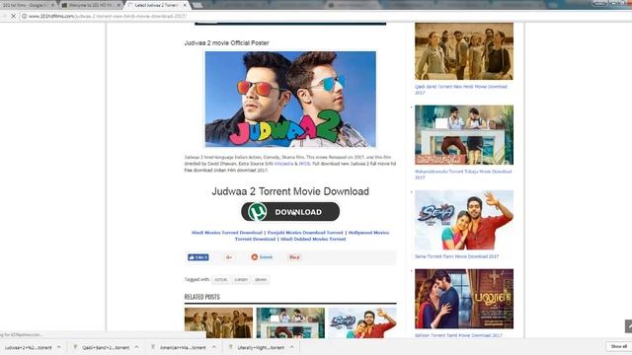
Task: Click the Drama tag
Action: pyautogui.click(x=261, y=280)
